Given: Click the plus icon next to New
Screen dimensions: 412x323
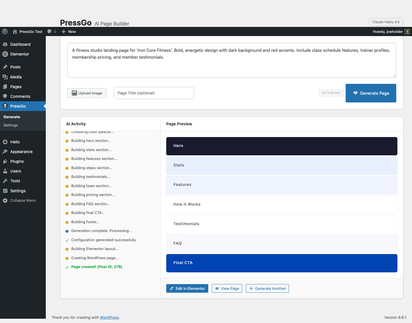Looking at the screenshot, I should pyautogui.click(x=64, y=31).
